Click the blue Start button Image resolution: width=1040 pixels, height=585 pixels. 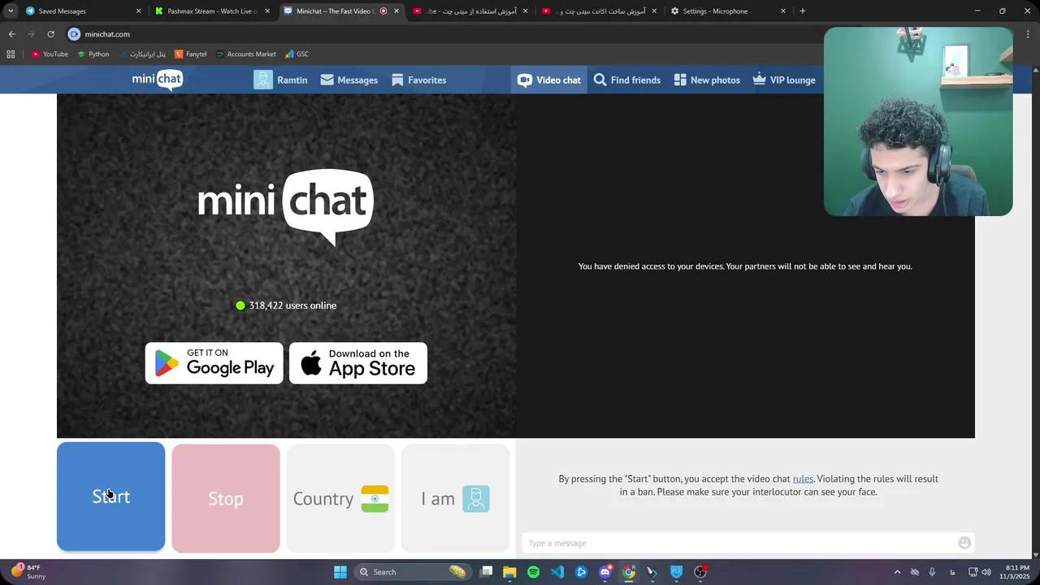(111, 496)
